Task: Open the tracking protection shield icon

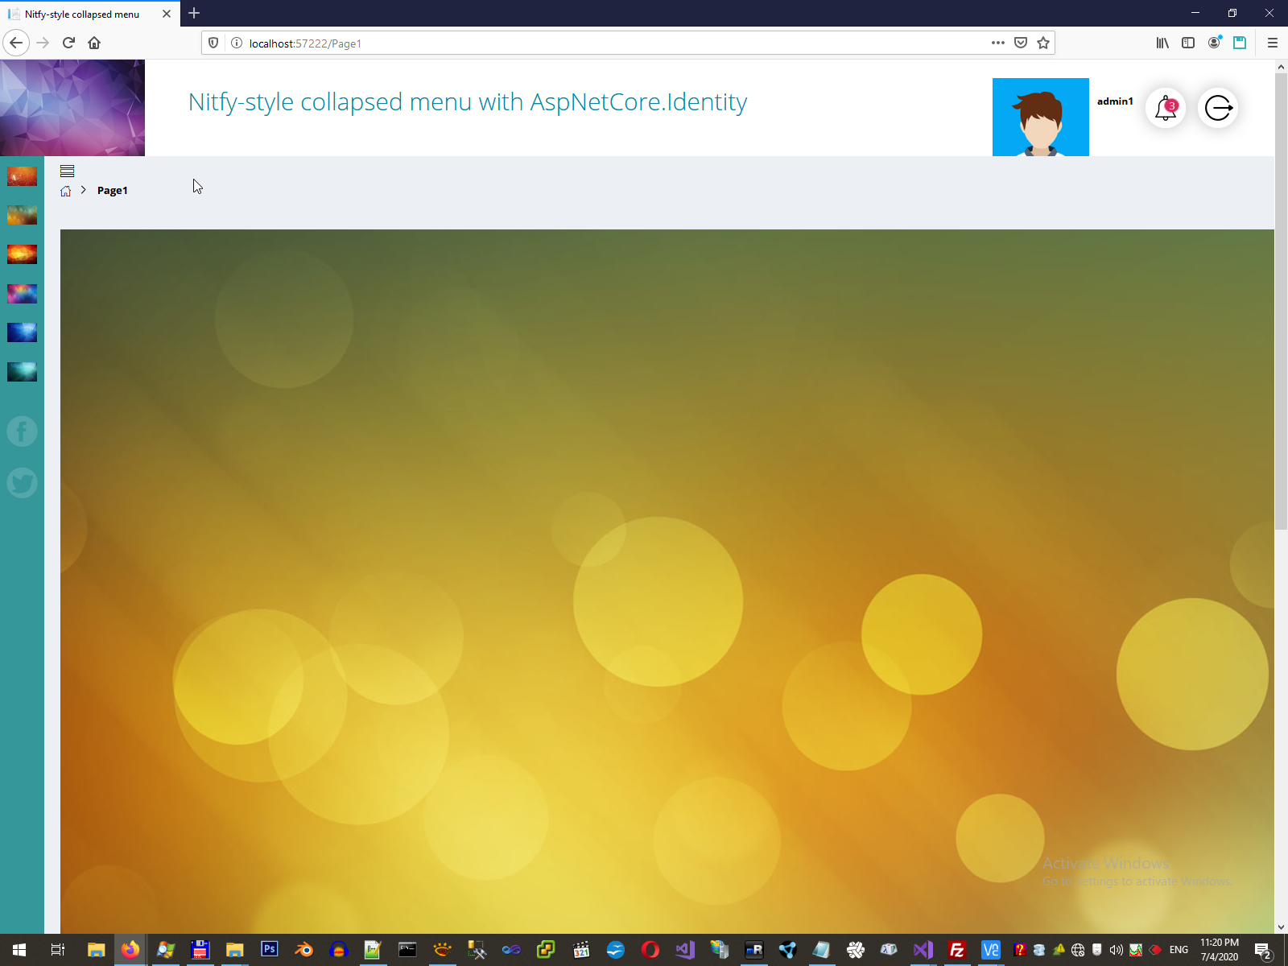Action: [213, 43]
